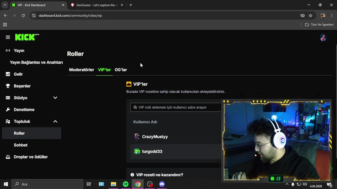This screenshot has width=337, height=189.
Task: Click the VIP username search field
Action: click(176, 107)
